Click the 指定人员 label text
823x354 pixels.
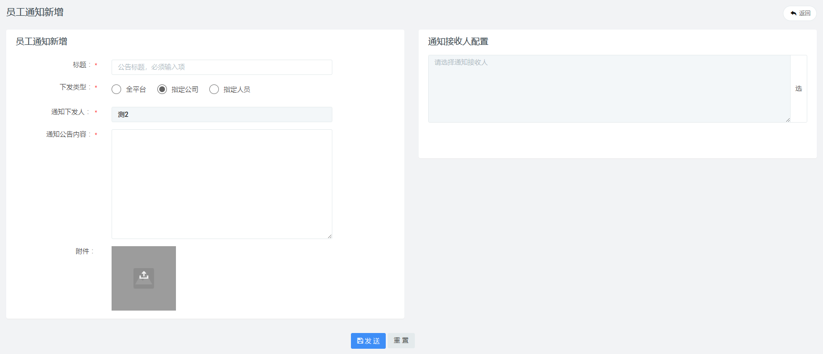point(237,90)
